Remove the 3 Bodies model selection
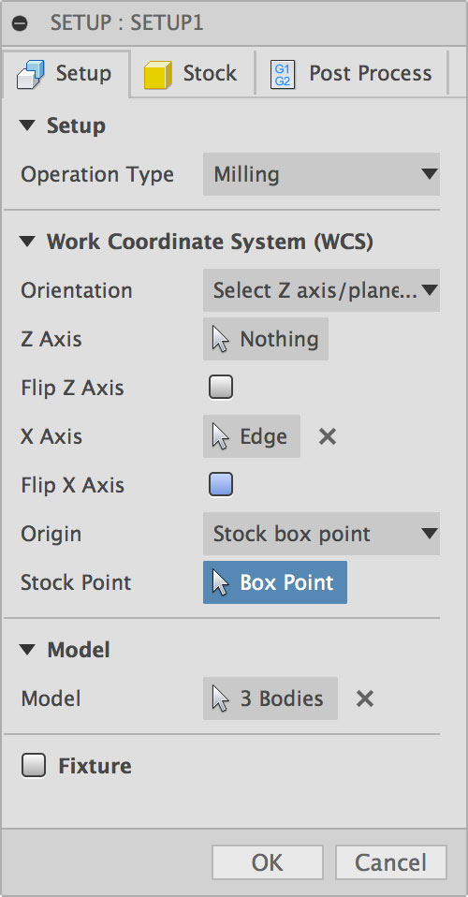 click(364, 698)
